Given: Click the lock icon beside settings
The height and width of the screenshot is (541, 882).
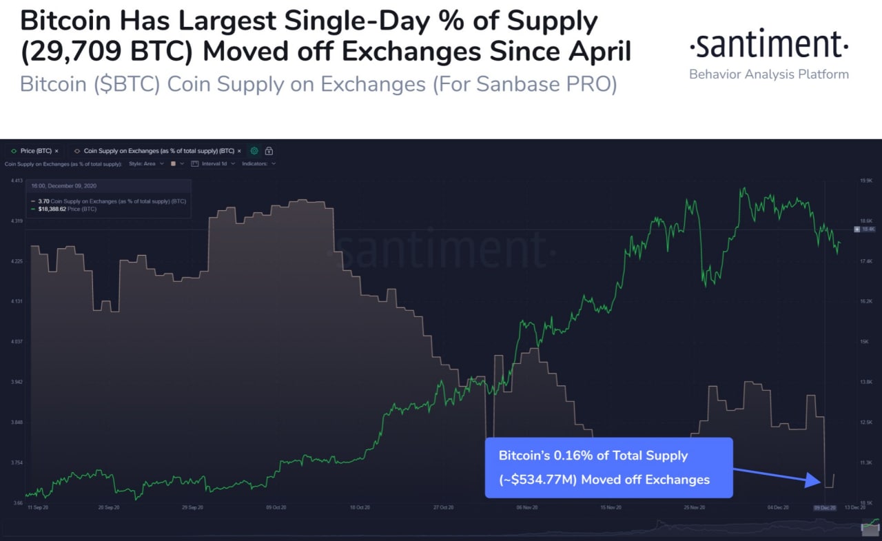Looking at the screenshot, I should click(269, 150).
